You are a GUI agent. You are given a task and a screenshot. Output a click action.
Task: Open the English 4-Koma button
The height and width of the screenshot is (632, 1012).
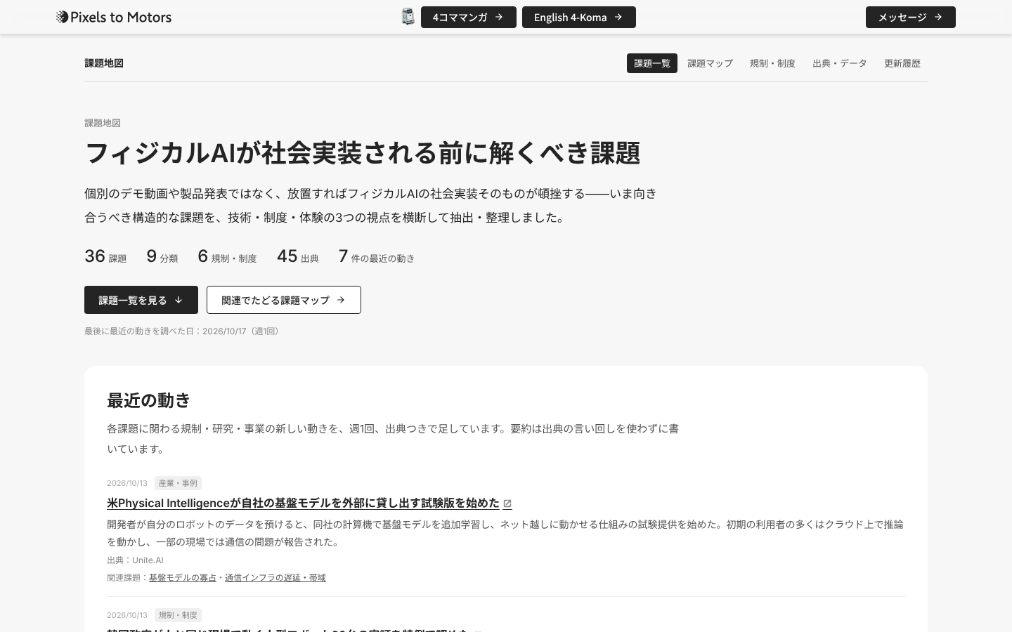click(579, 17)
